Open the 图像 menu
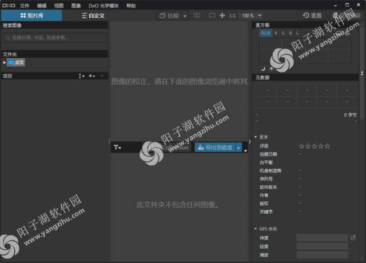Screen dimensions: 366x263 pyautogui.click(x=76, y=6)
